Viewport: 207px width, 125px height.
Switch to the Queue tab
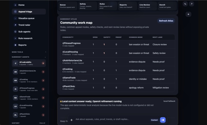pos(68,6)
